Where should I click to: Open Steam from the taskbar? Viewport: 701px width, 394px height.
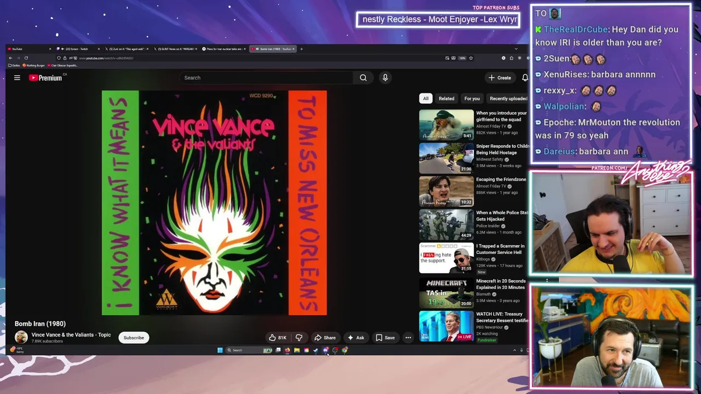315,350
